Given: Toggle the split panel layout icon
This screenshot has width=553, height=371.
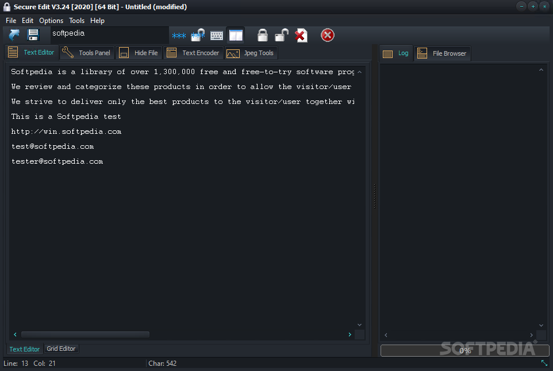Looking at the screenshot, I should [236, 35].
